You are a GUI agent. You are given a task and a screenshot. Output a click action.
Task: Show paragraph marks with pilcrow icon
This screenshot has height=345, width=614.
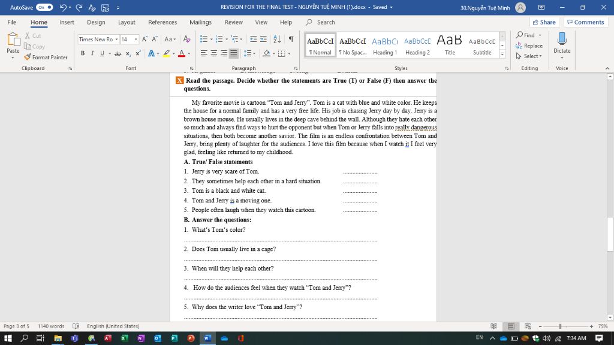coord(291,39)
